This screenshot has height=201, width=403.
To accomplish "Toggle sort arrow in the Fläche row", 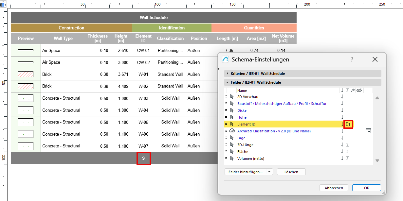I will pos(342,152).
